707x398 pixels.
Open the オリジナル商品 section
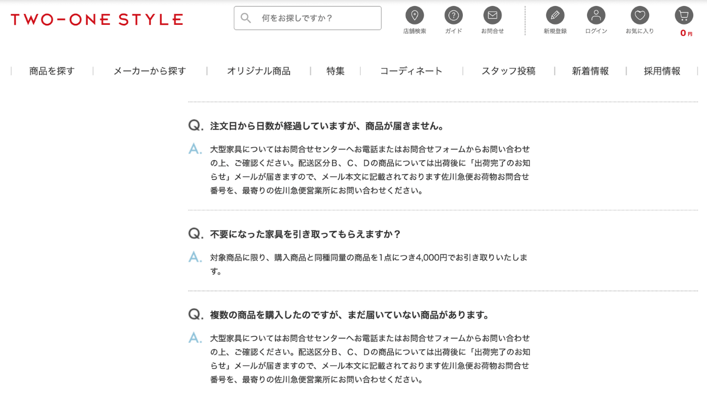pyautogui.click(x=258, y=71)
